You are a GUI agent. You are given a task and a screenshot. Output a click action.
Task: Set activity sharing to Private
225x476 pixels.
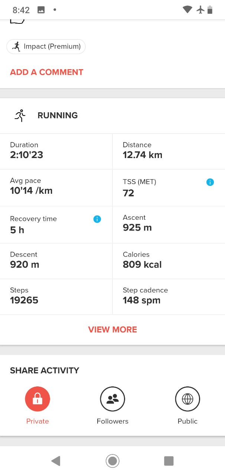[37, 399]
